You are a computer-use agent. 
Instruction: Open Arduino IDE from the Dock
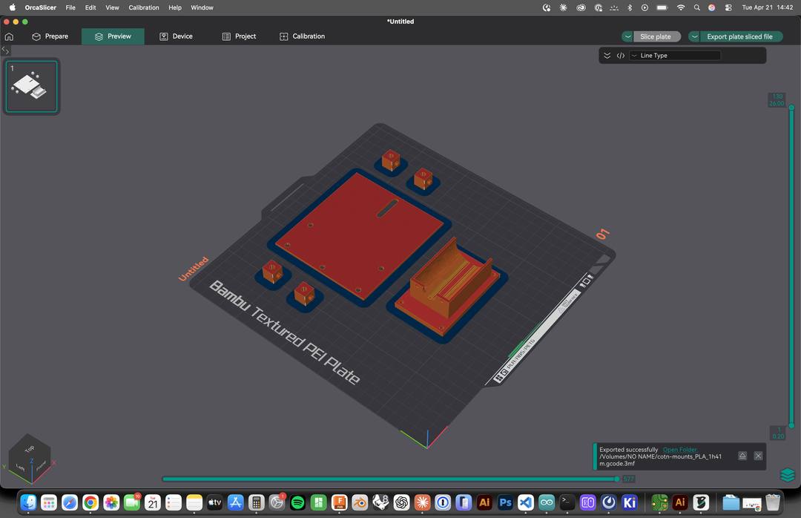click(547, 502)
